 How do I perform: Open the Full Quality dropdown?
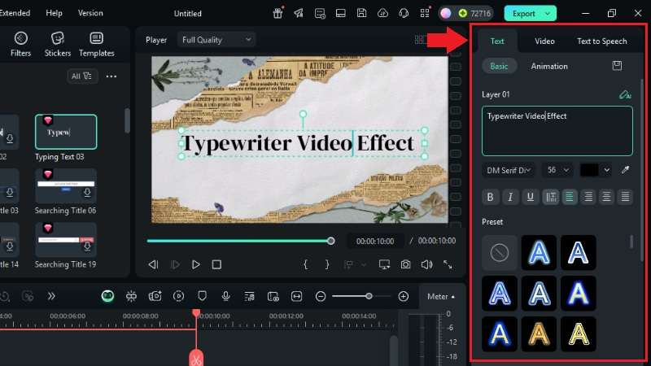(x=216, y=40)
